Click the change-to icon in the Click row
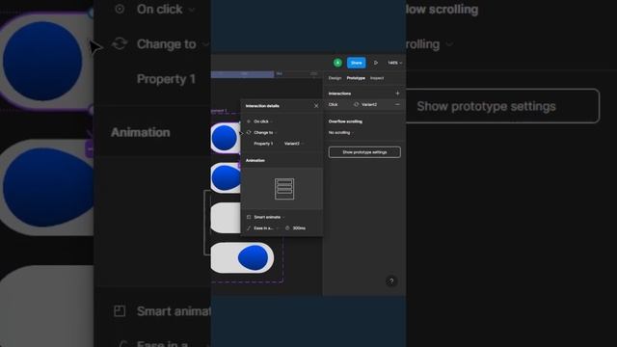This screenshot has height=347, width=617. [356, 105]
